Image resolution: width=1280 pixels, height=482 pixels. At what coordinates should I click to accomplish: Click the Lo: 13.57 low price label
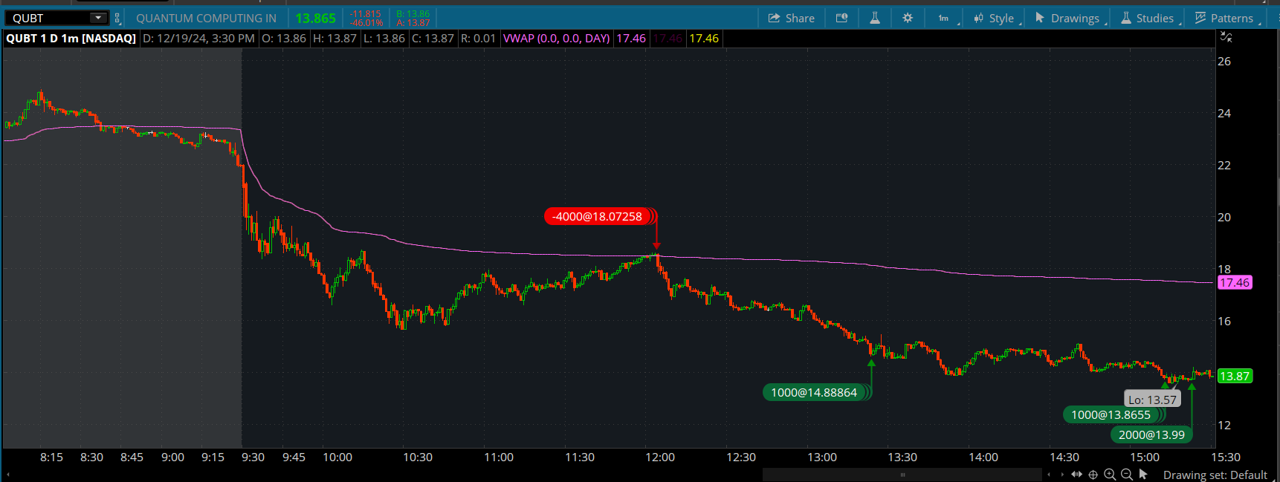pyautogui.click(x=1152, y=400)
